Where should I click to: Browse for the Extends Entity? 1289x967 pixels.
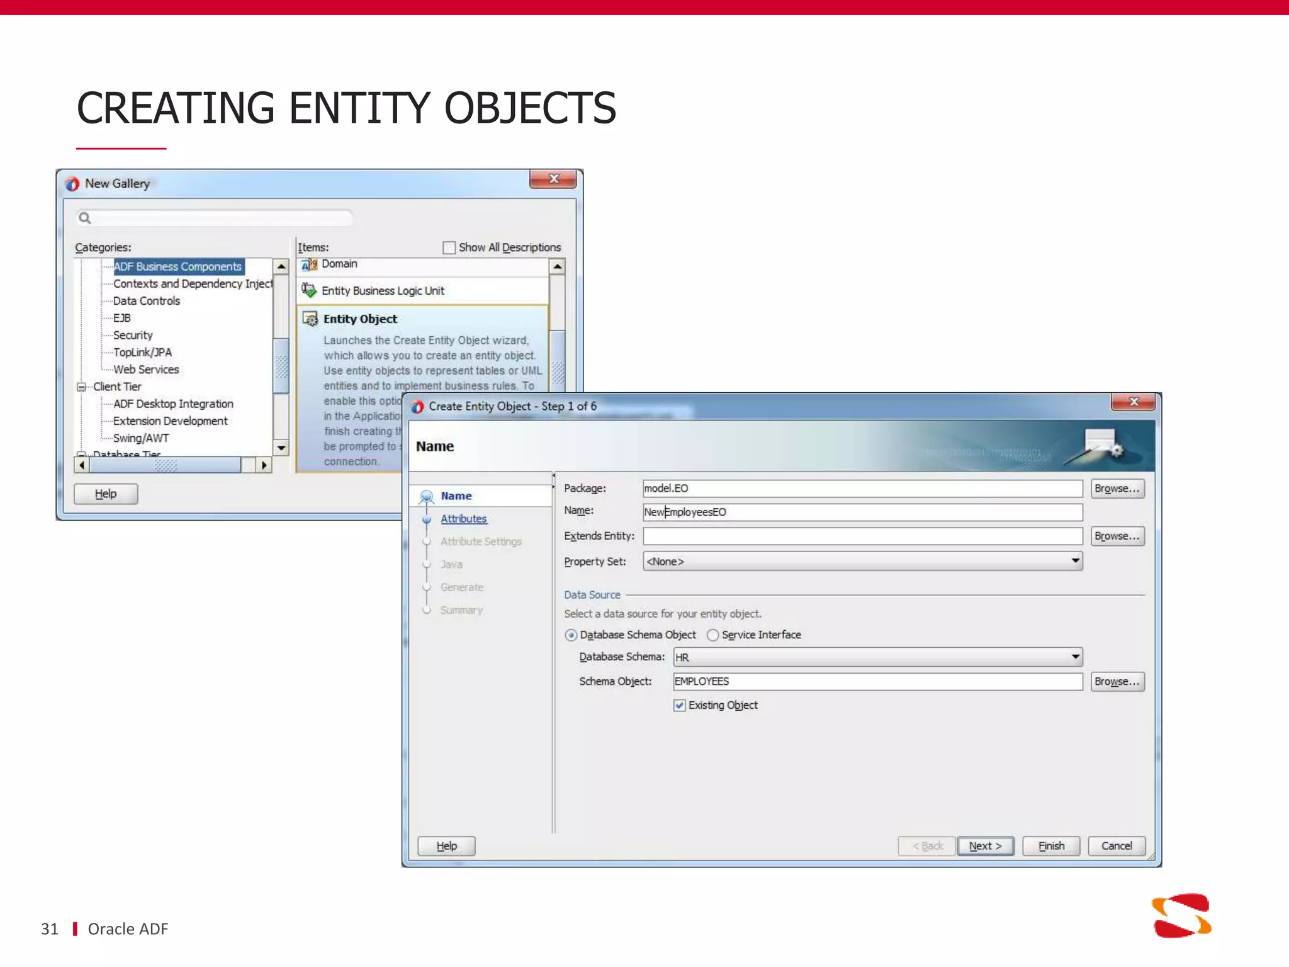click(x=1117, y=536)
